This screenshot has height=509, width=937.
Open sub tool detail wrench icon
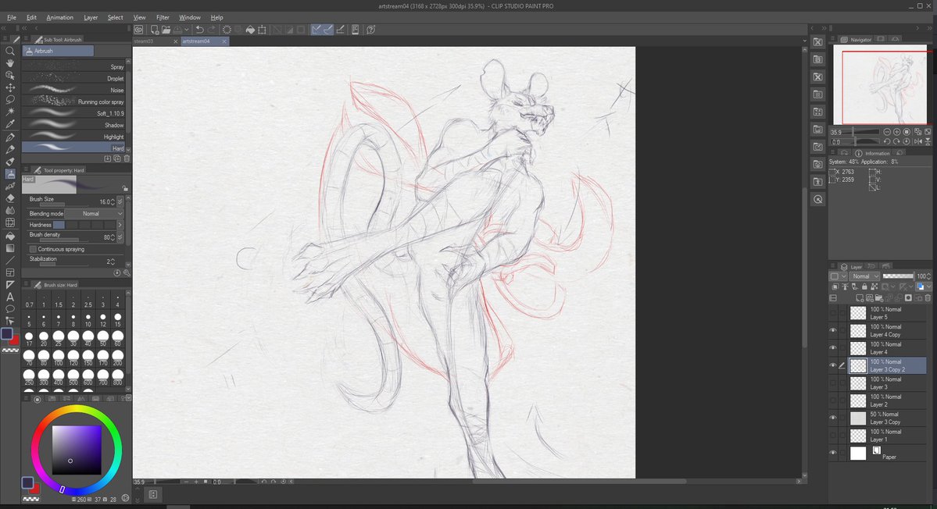127,272
